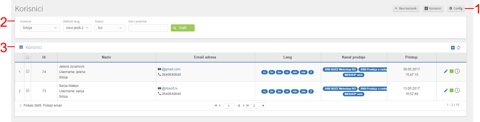The image size is (480, 122).
Task: Check the checkbox for user id 74
Action: tap(28, 71)
